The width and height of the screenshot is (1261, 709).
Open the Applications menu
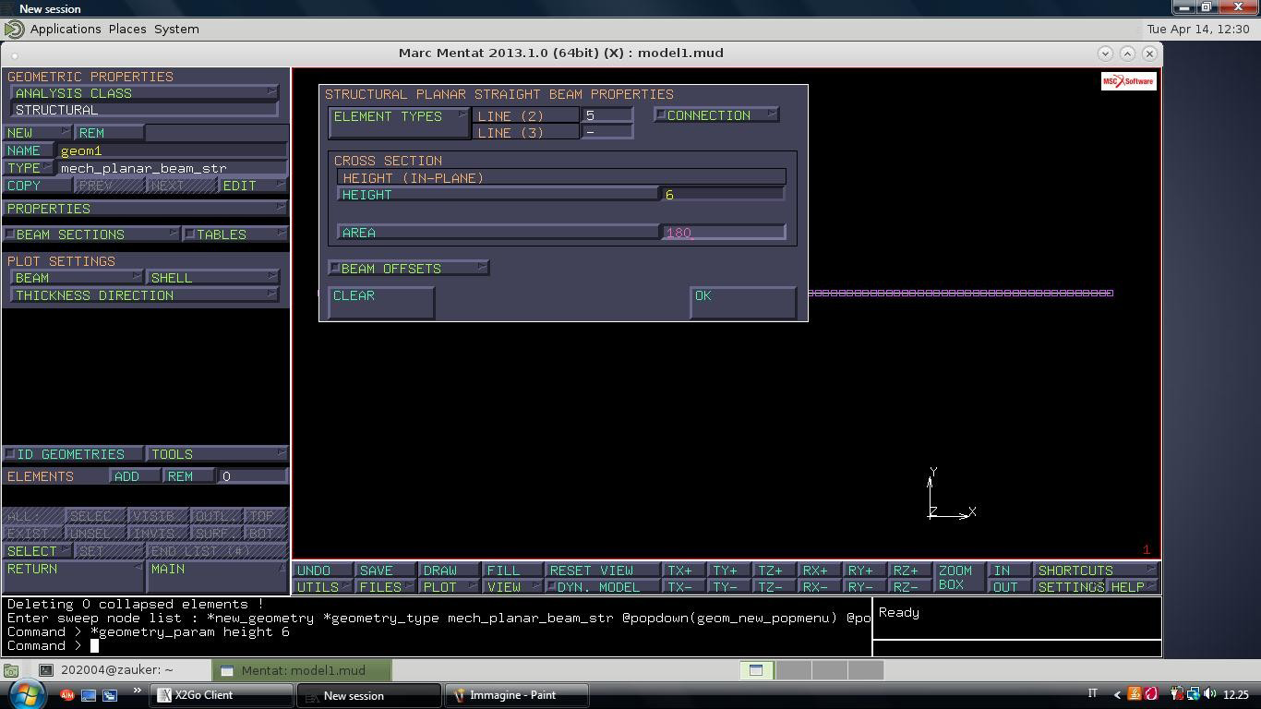pyautogui.click(x=66, y=29)
